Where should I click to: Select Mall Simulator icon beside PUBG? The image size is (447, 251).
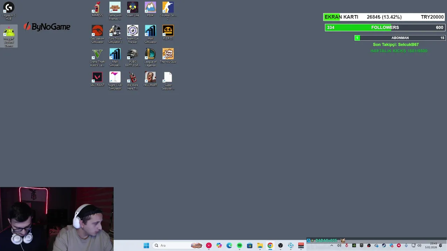tap(115, 58)
